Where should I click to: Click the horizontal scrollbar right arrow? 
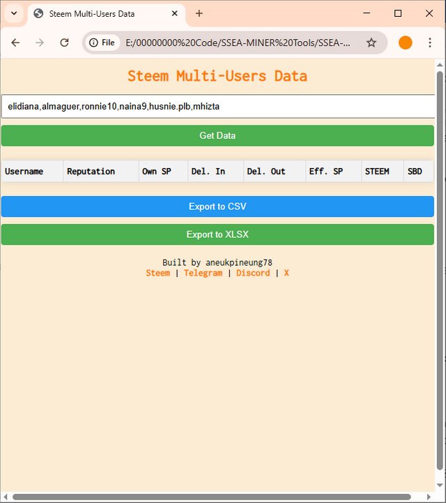[x=429, y=497]
